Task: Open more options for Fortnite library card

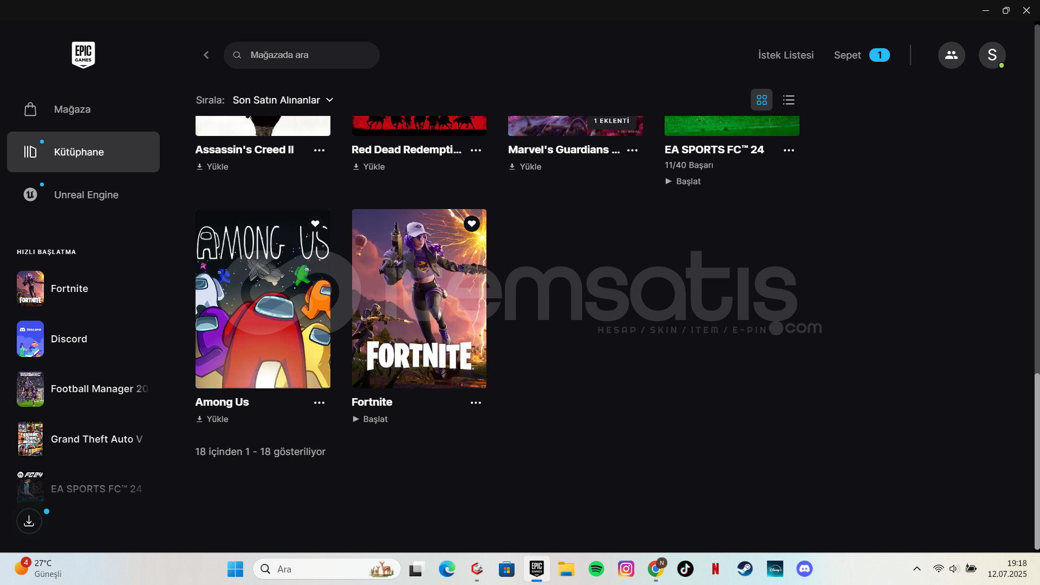Action: [x=476, y=403]
